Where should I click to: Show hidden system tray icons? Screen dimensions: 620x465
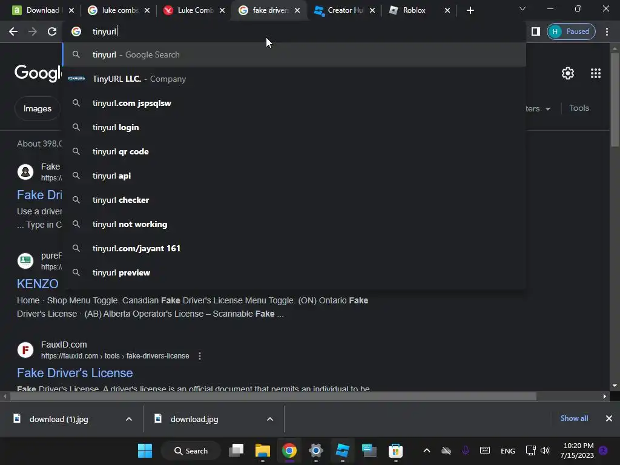click(427, 450)
